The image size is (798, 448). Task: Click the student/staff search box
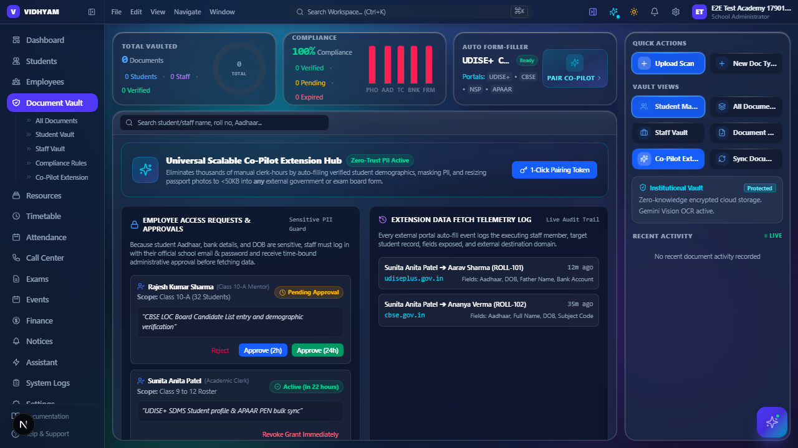pos(224,123)
